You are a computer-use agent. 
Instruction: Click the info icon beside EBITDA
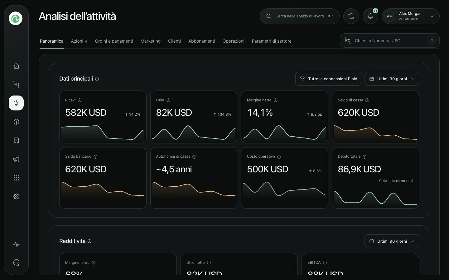[325, 263]
